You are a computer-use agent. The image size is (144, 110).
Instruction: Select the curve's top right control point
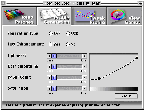click(x=137, y=58)
